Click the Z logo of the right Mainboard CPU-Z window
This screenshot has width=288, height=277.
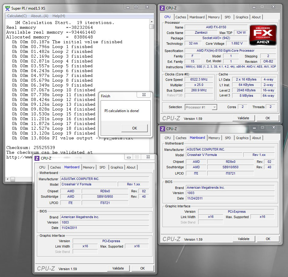pyautogui.click(x=162, y=129)
